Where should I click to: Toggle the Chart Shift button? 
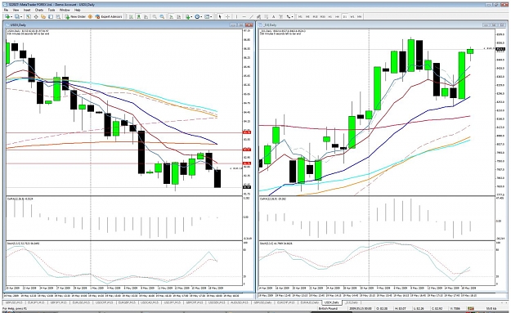(x=178, y=16)
